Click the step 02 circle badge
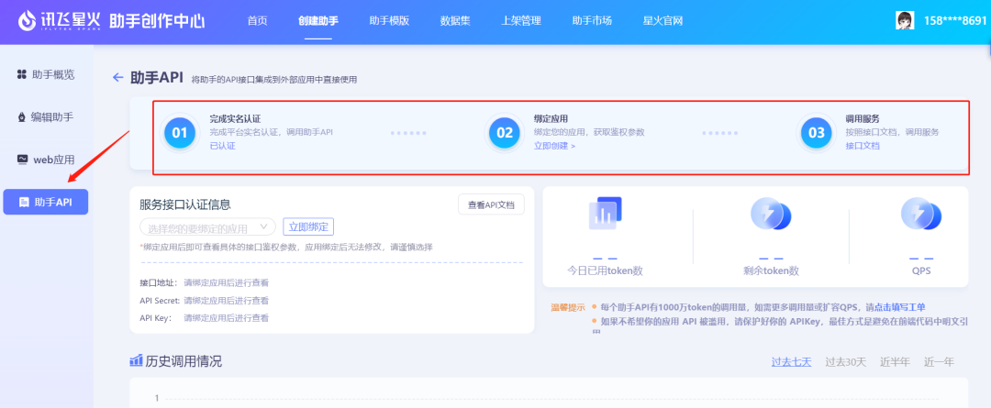991x408 pixels. 505,133
